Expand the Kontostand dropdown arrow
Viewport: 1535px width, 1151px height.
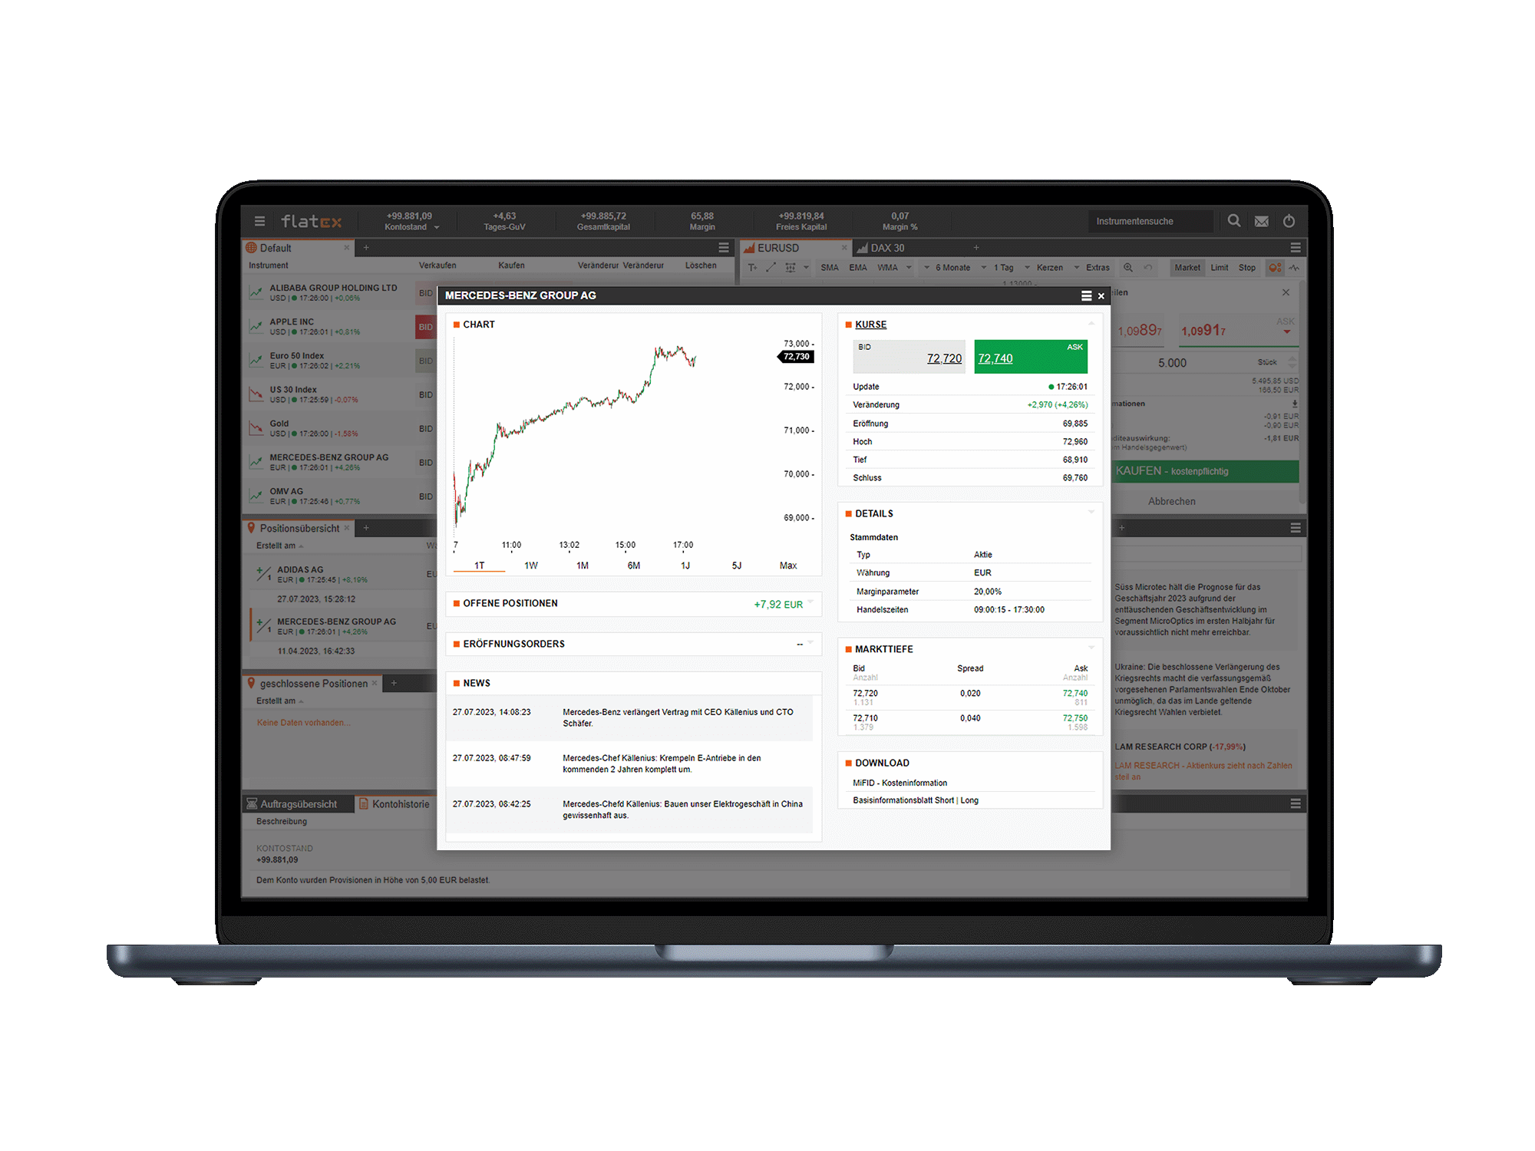437,228
